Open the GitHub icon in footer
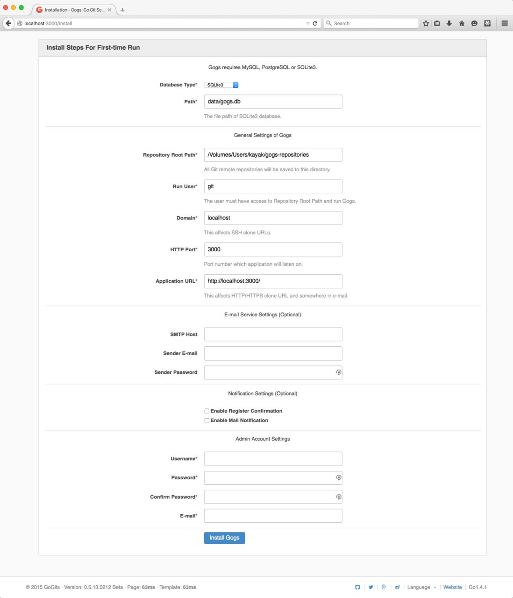Image resolution: width=513 pixels, height=598 pixels. pyautogui.click(x=357, y=587)
